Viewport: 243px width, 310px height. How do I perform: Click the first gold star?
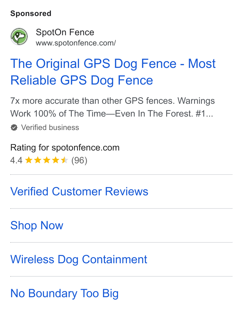tap(29, 160)
